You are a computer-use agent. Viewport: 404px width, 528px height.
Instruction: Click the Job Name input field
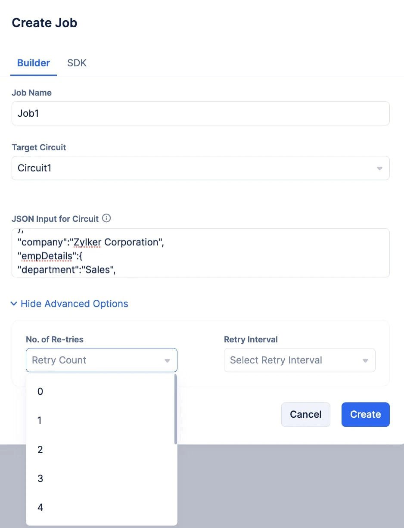(x=200, y=113)
